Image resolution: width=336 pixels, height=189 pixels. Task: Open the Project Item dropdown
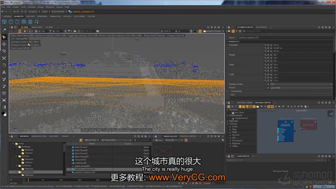pos(116,140)
